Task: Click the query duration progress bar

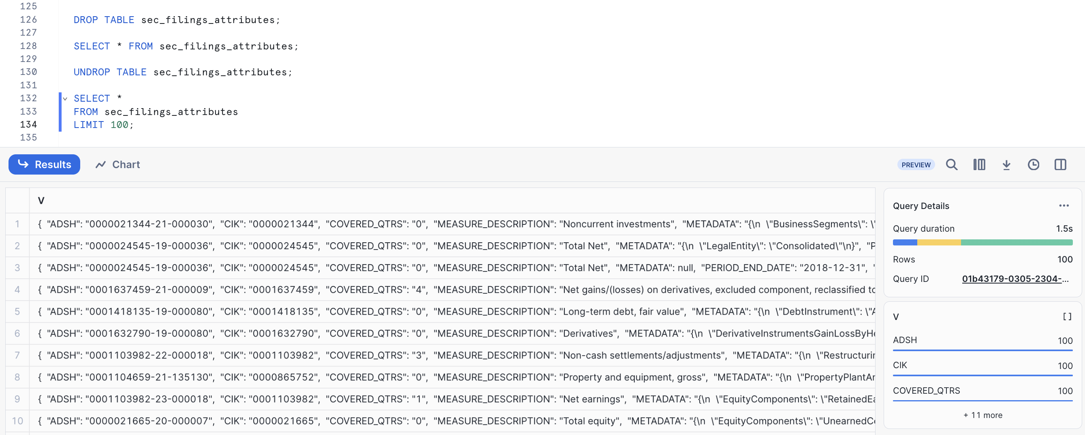Action: pos(982,242)
